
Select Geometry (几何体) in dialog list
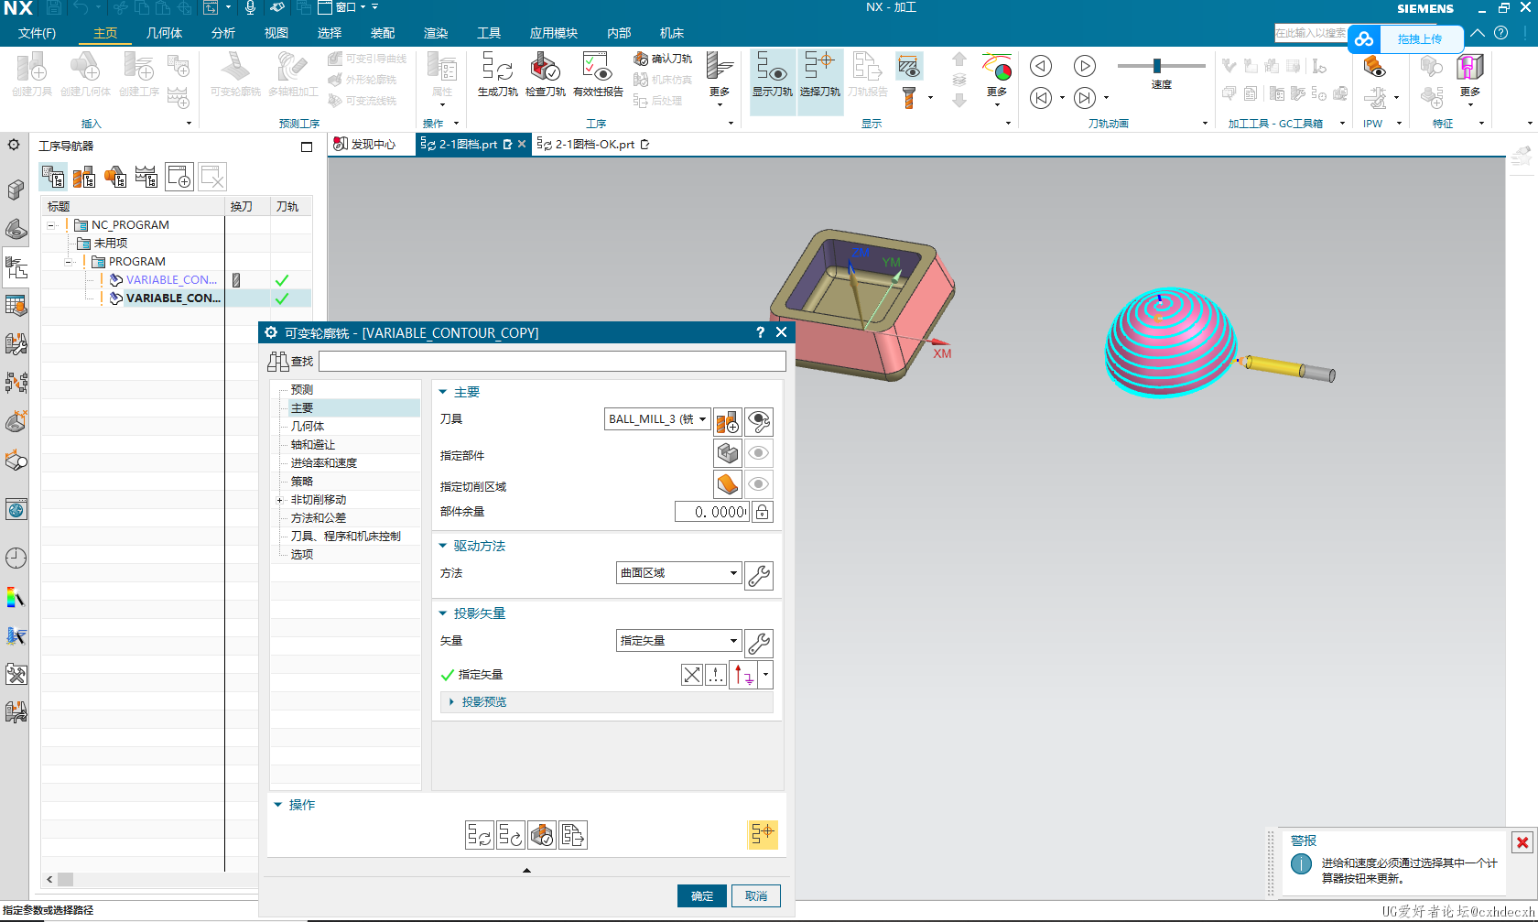(x=308, y=427)
